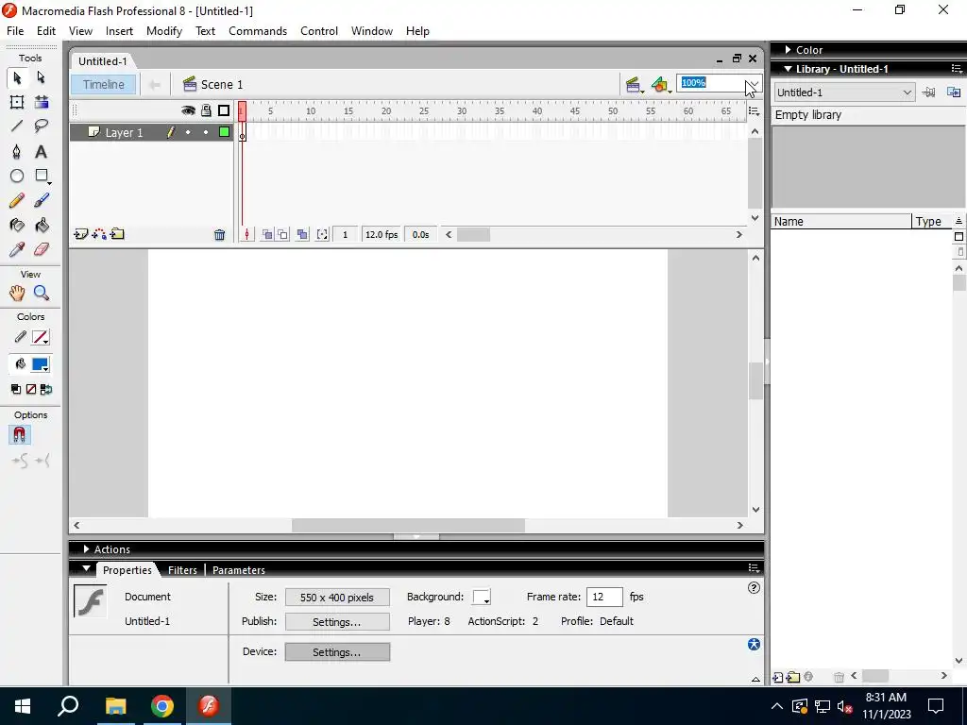Open the stage zoom percentage dropdown
The height and width of the screenshot is (725, 967).
pyautogui.click(x=755, y=83)
